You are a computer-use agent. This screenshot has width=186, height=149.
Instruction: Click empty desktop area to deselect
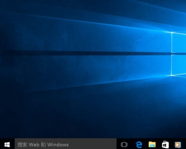[x=60, y=105]
